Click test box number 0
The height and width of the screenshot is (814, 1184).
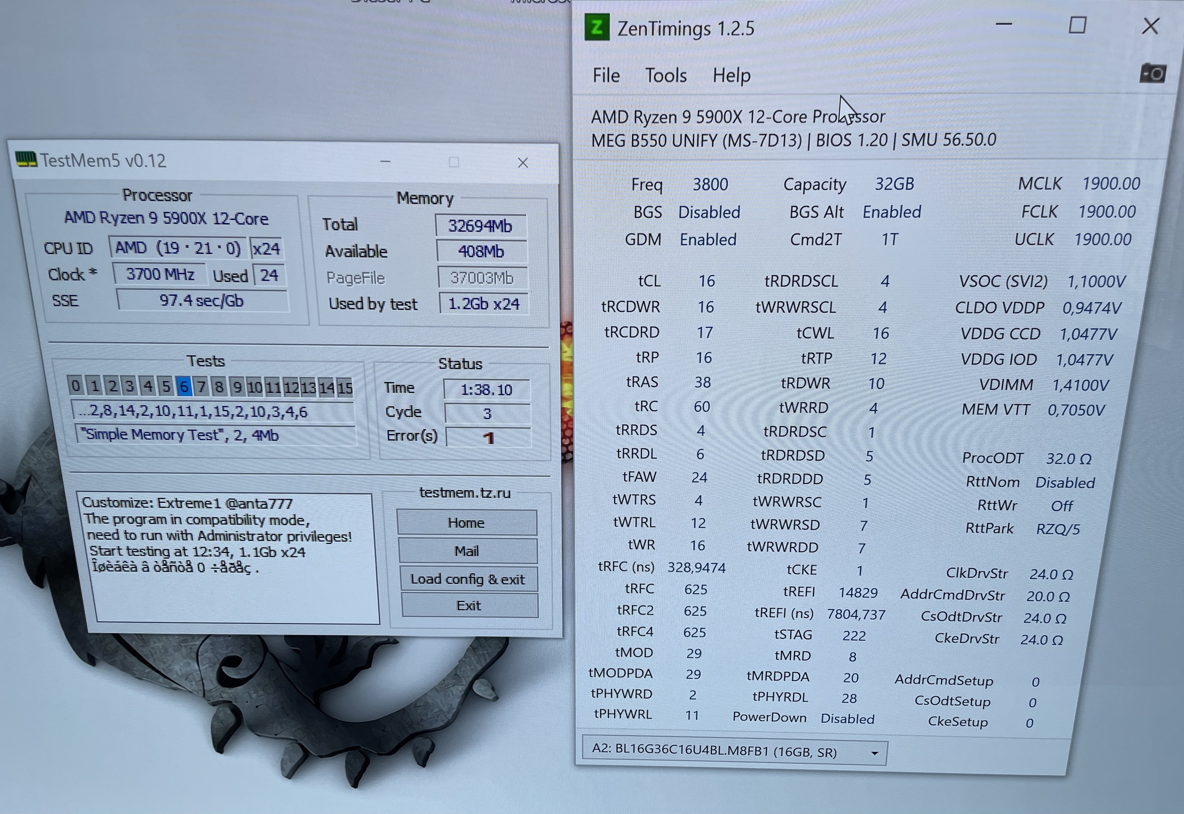(76, 386)
